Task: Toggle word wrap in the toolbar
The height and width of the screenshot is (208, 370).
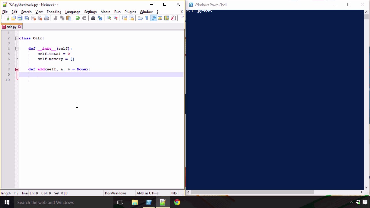Action: 140,18
